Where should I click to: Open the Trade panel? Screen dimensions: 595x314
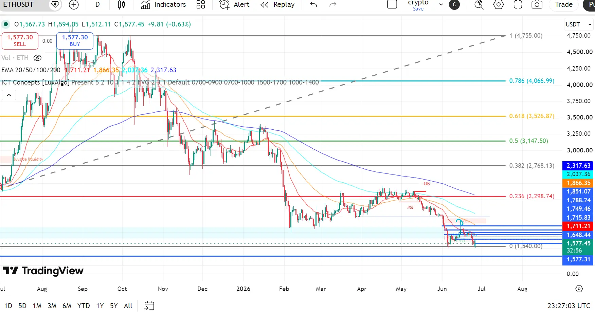(564, 4)
